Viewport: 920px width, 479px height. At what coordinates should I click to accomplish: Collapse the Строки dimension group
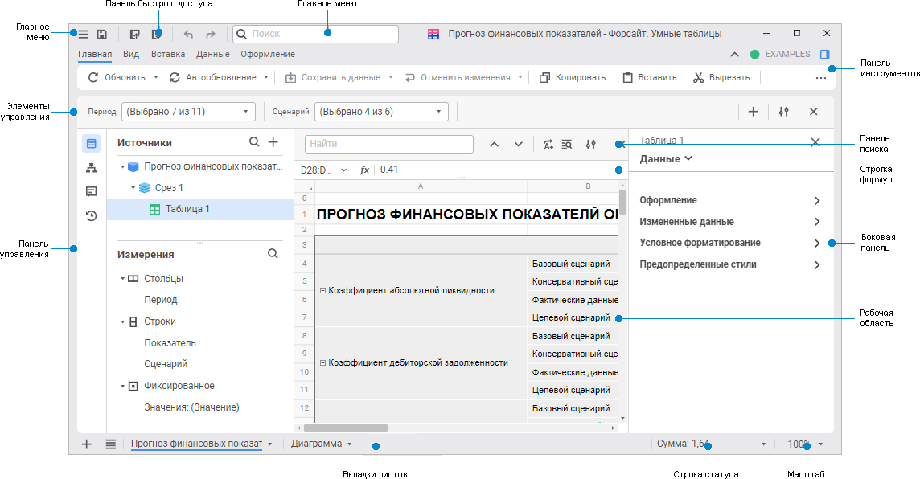122,321
